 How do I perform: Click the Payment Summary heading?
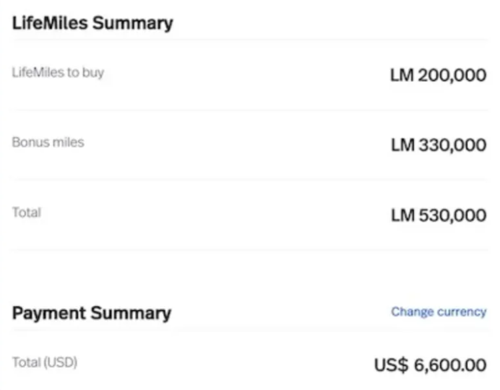(x=91, y=313)
